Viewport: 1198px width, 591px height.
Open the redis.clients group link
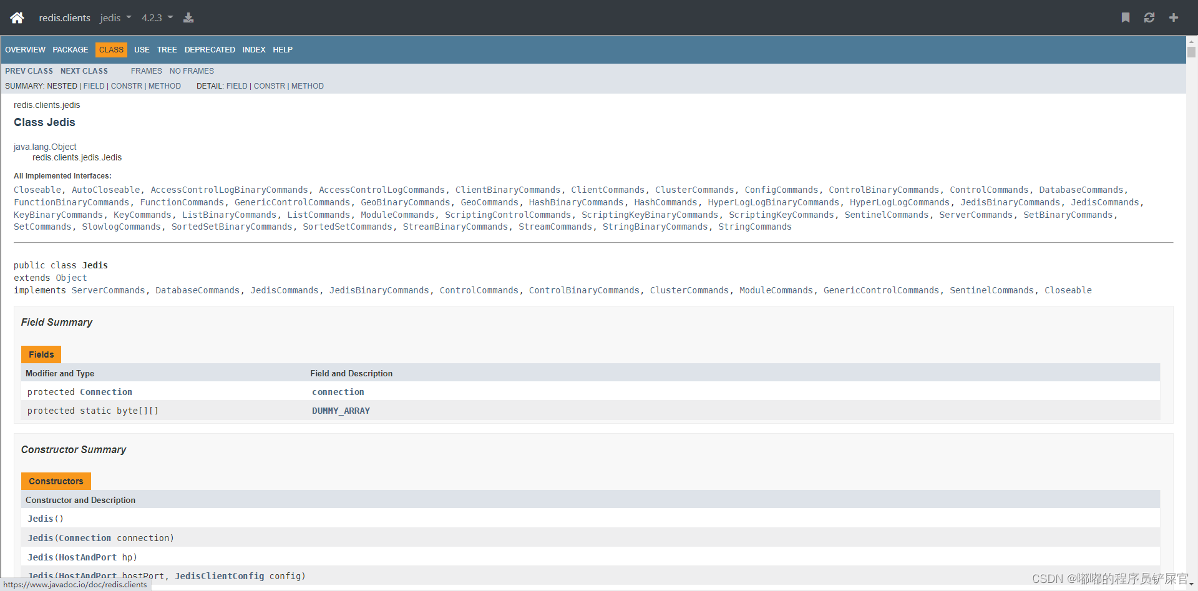[64, 17]
